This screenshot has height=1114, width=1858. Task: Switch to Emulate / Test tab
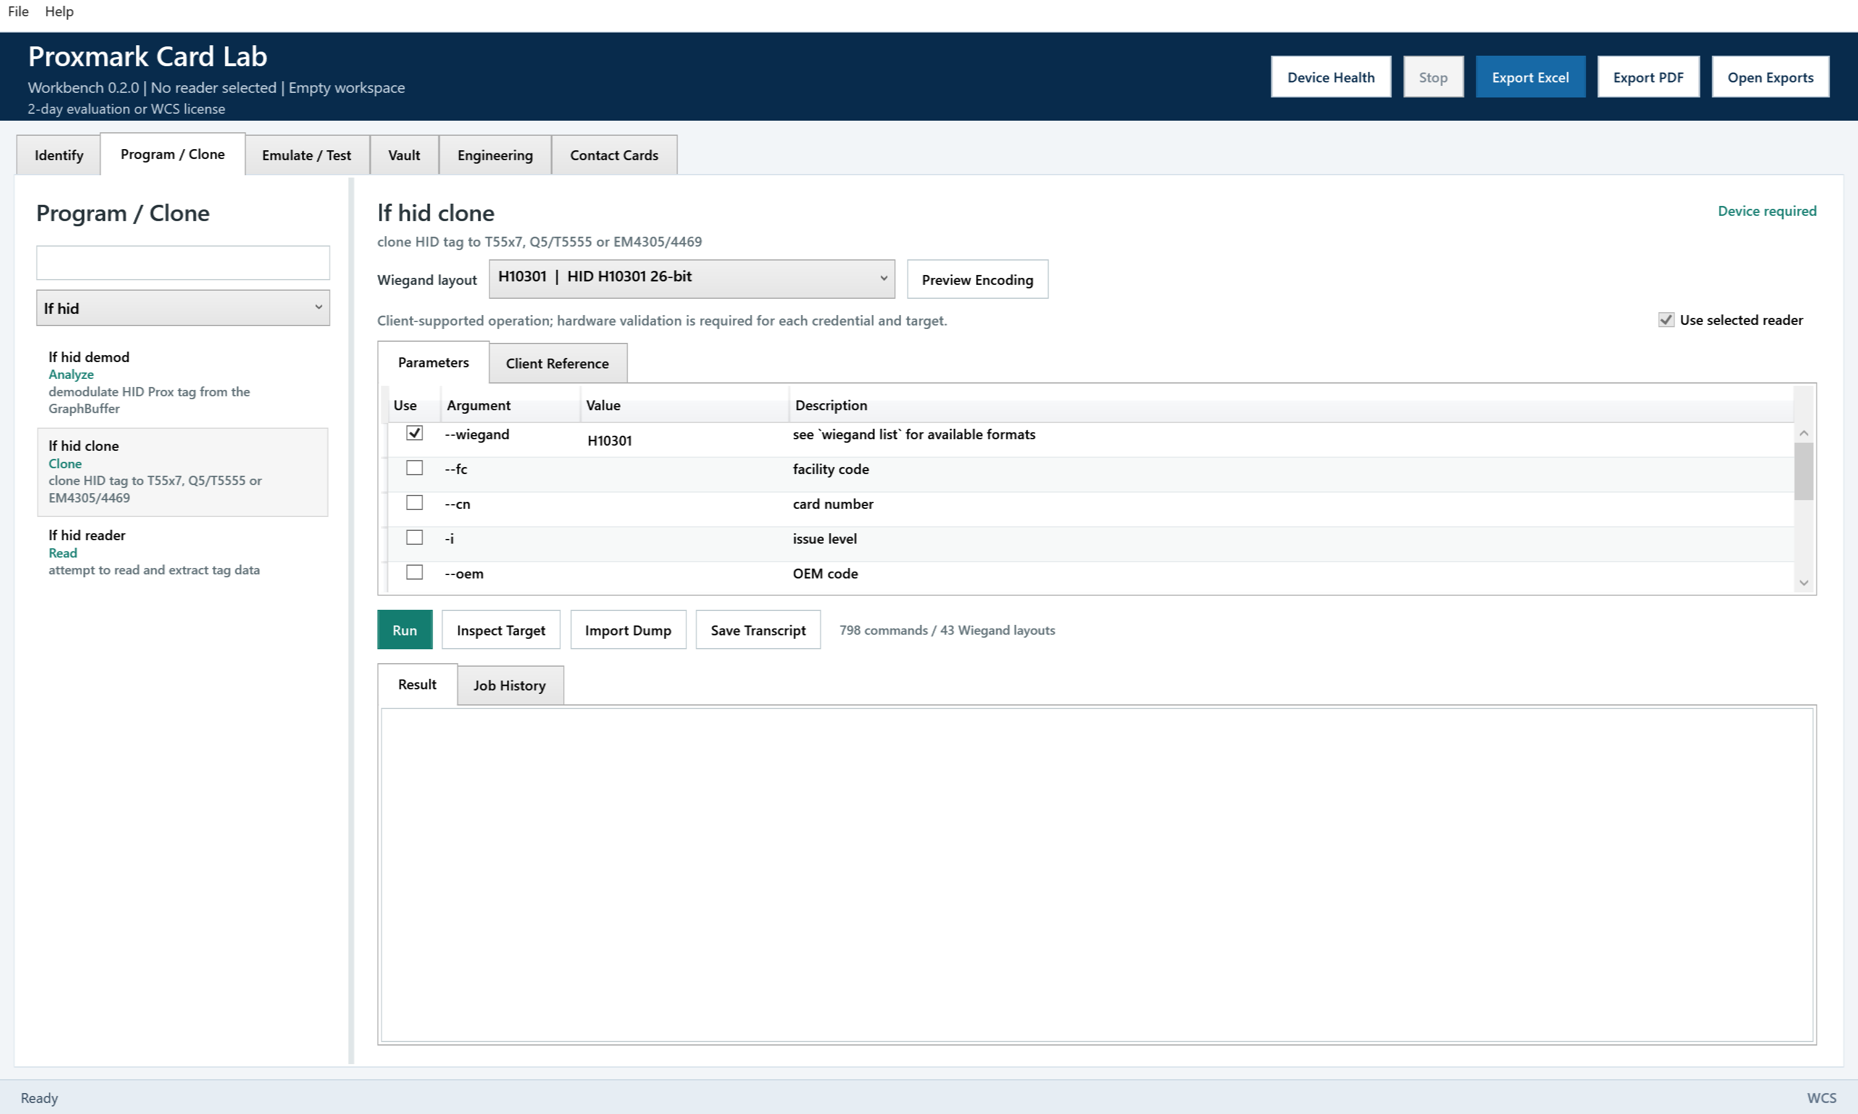[307, 155]
